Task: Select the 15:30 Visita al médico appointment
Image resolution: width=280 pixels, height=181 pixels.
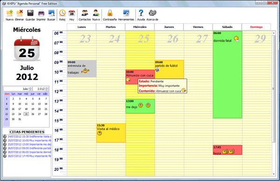Action: [x=111, y=133]
